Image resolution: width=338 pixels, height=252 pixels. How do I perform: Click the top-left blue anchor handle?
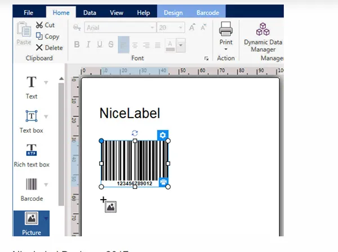point(101,141)
